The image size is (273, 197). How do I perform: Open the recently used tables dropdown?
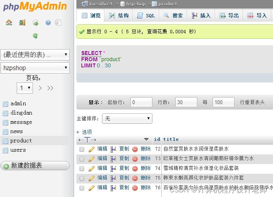(x=35, y=55)
